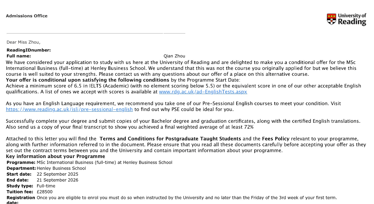Click the Study type value Full-time
This screenshot has height=204, width=374.
(46, 186)
